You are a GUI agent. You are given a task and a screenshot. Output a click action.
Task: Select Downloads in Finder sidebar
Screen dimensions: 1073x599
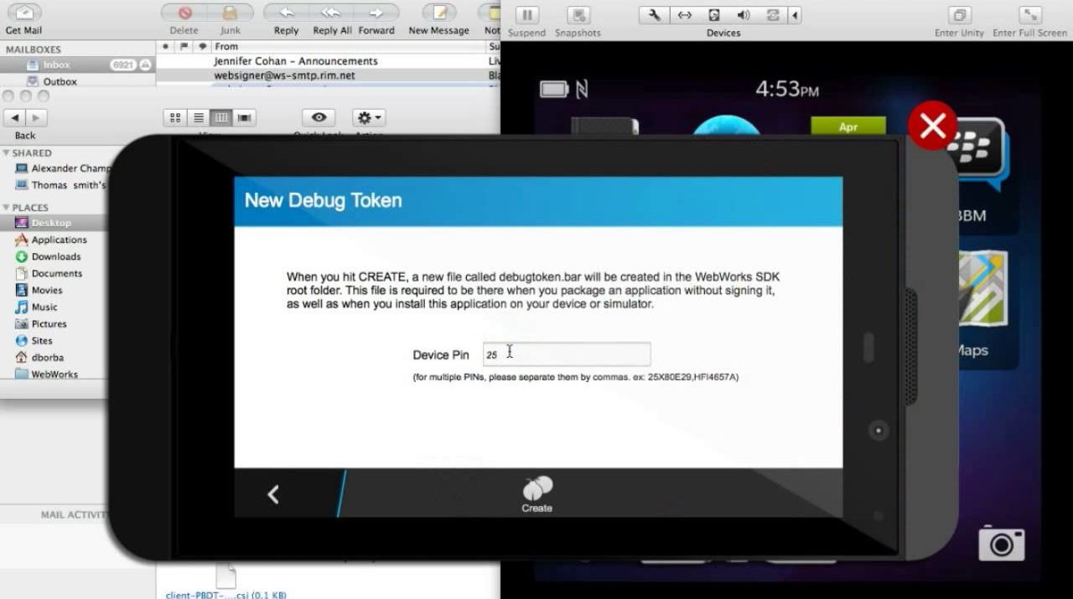tap(55, 256)
